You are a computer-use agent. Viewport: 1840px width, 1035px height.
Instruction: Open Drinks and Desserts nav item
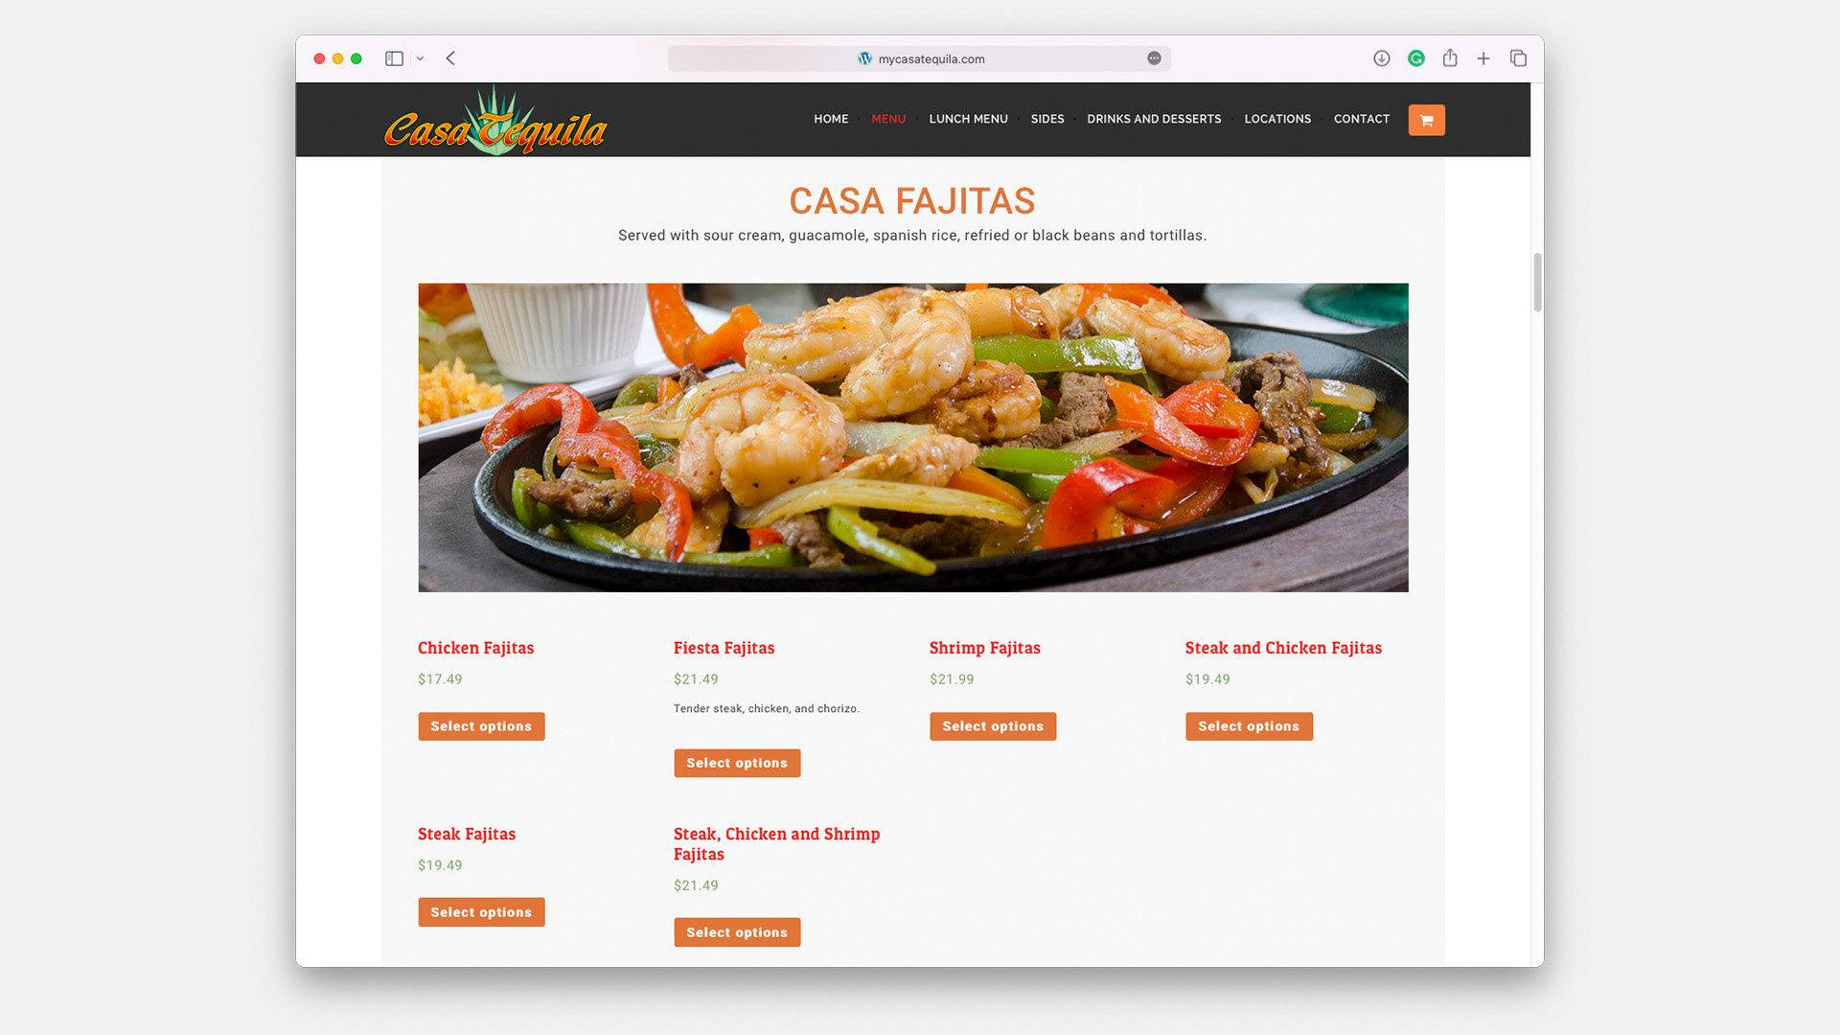pyautogui.click(x=1154, y=119)
